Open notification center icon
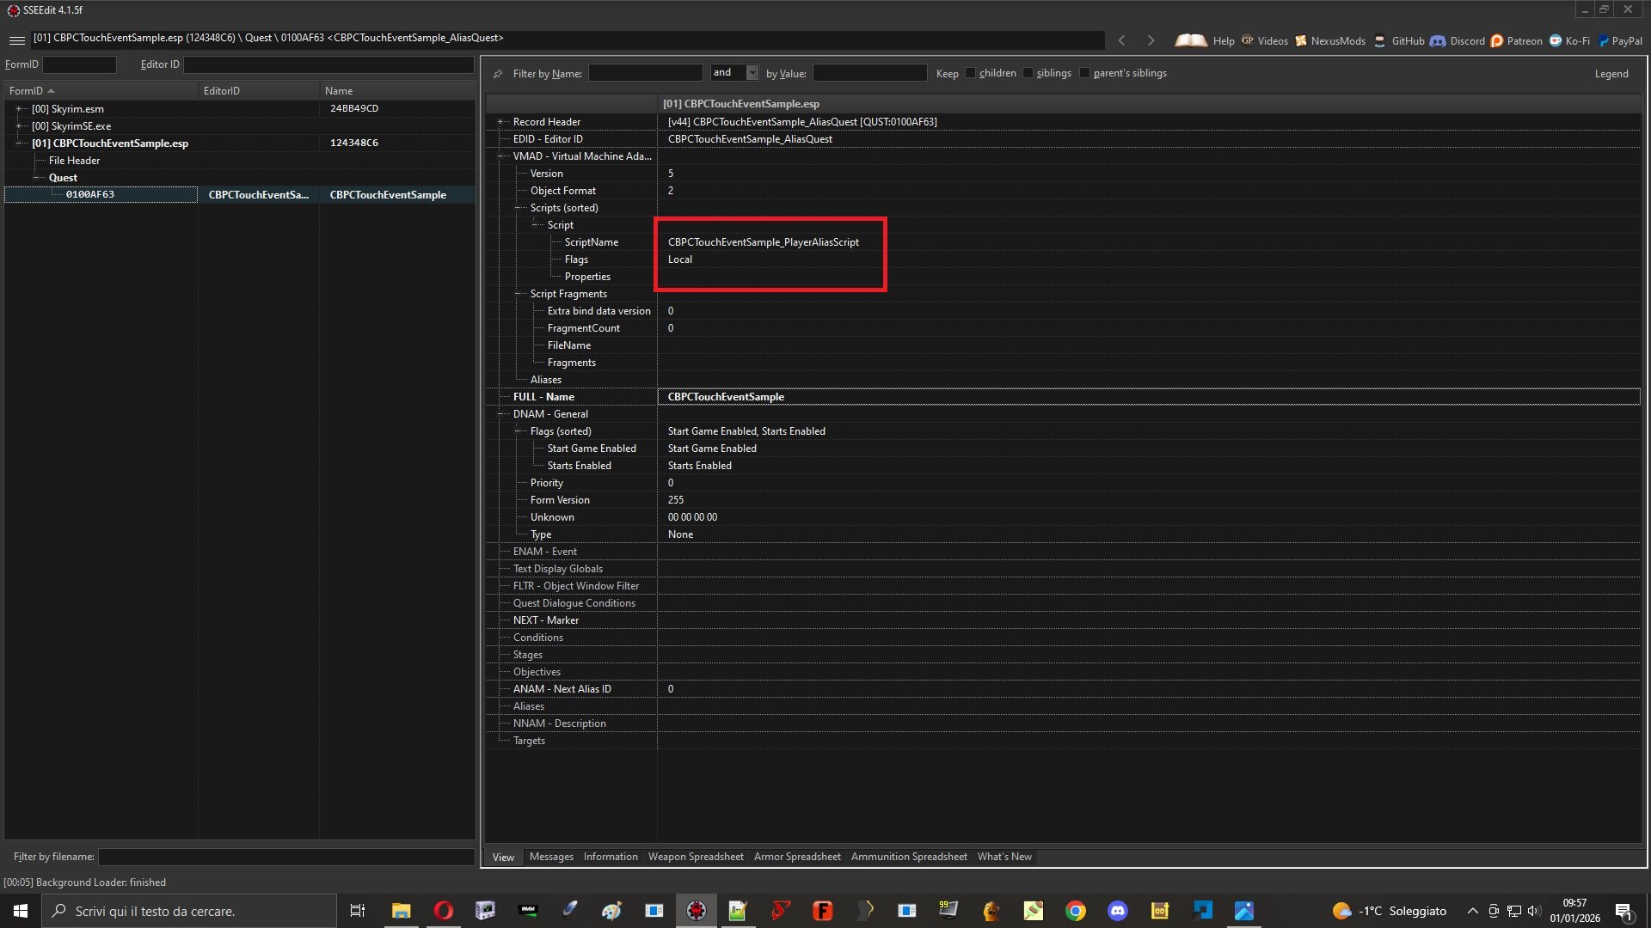Image resolution: width=1651 pixels, height=928 pixels. point(1623,911)
